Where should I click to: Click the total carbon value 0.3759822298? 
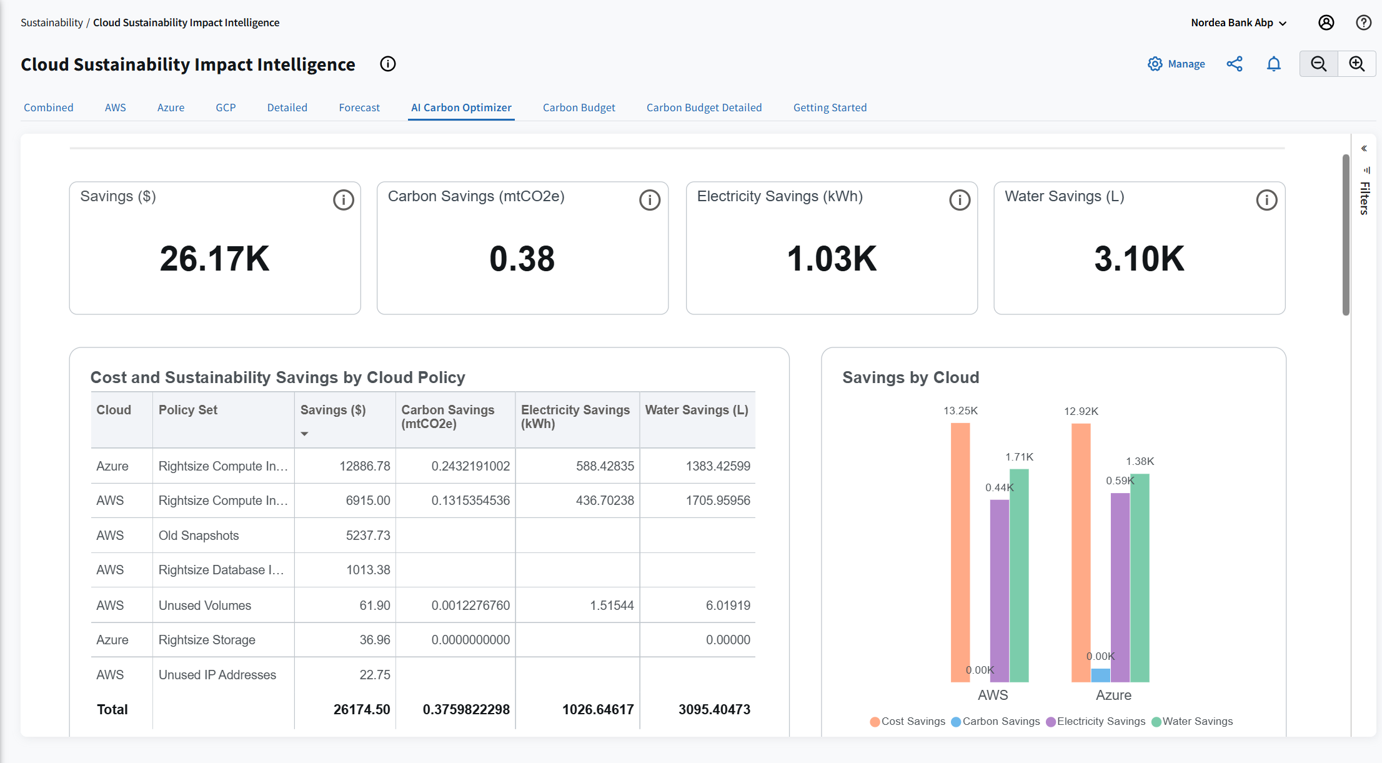pos(466,710)
